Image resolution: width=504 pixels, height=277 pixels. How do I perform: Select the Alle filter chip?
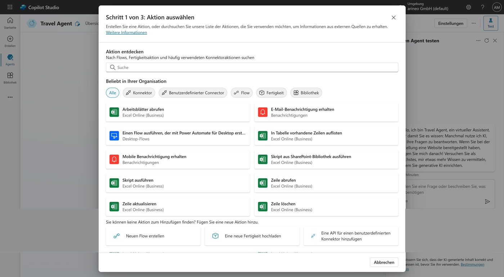112,93
